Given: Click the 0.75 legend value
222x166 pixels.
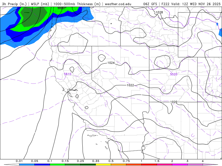Looking at the screenshot, I should pos(126,161).
